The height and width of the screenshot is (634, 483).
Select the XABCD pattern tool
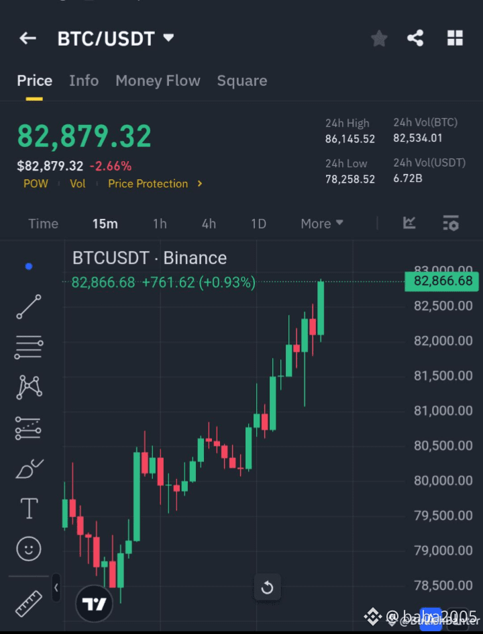click(x=29, y=387)
